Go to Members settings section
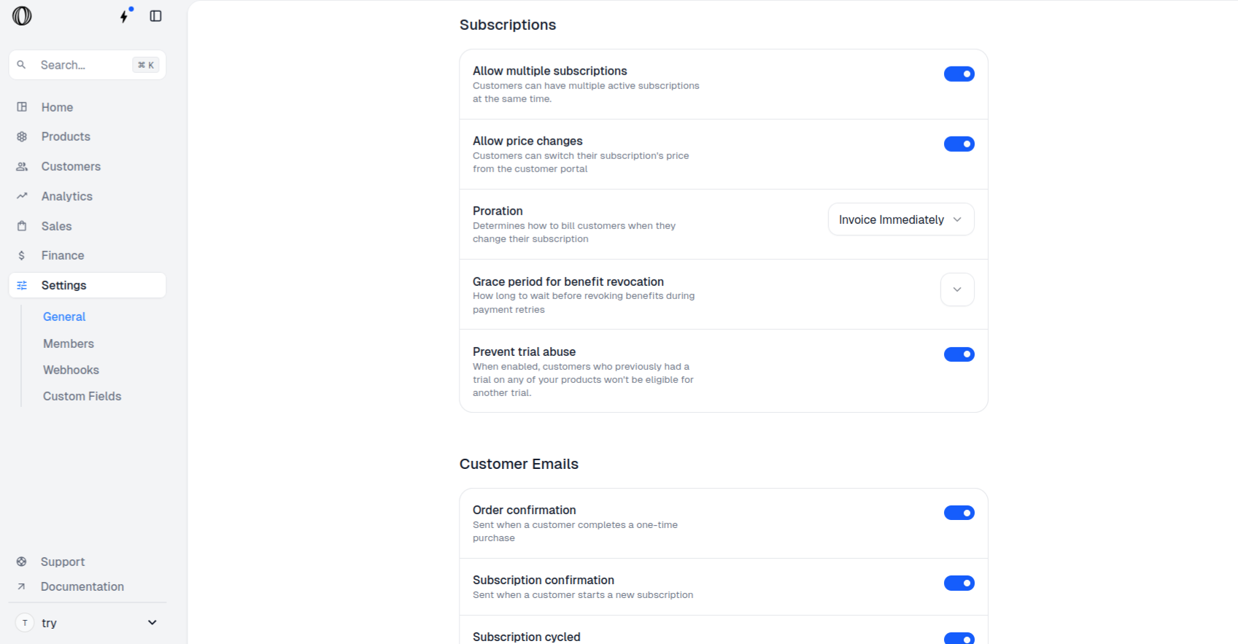Image resolution: width=1238 pixels, height=644 pixels. 69,344
